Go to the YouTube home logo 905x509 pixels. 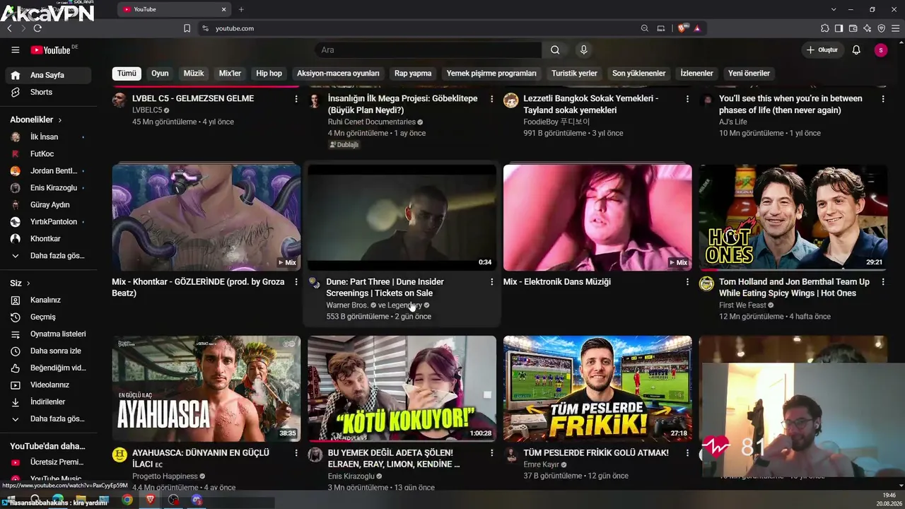click(50, 50)
